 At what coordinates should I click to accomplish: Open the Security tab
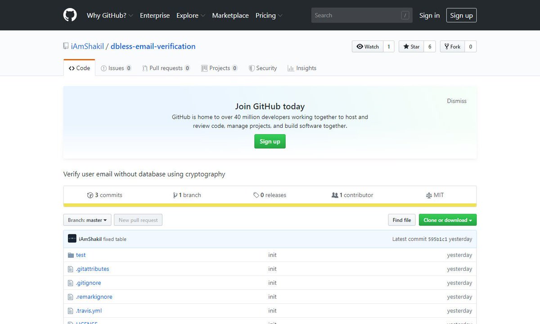pos(263,68)
